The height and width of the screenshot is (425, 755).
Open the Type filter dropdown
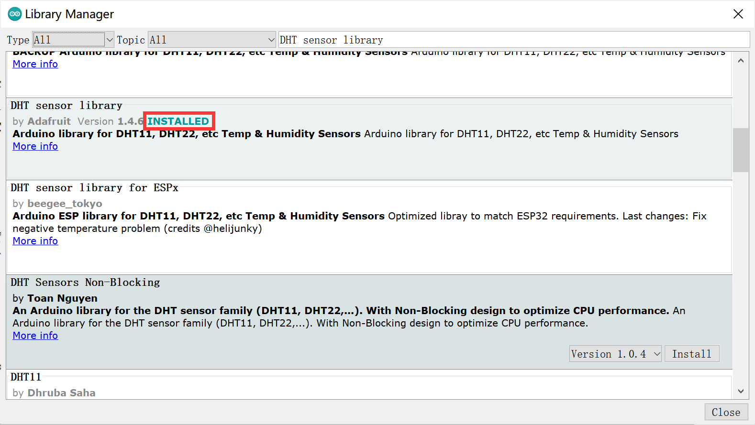(73, 40)
